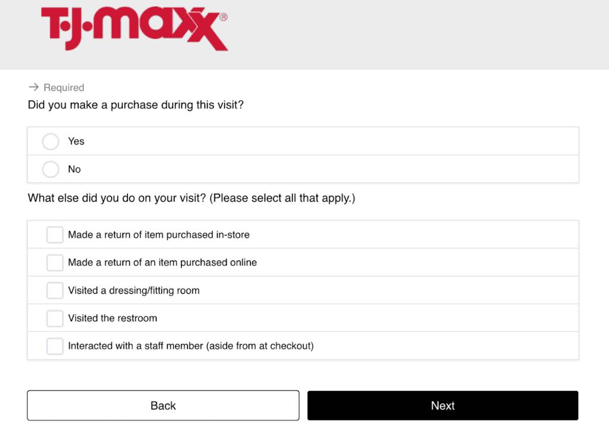
Task: Click the "Visited the restroom" label text
Action: [x=112, y=318]
